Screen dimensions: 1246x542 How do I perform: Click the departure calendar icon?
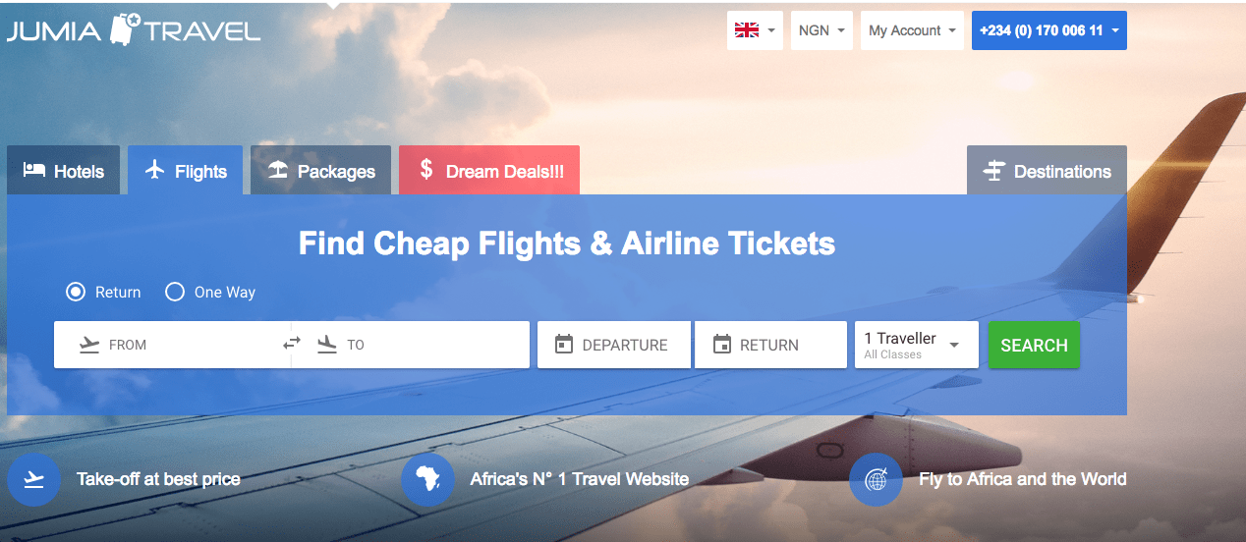pyautogui.click(x=564, y=345)
